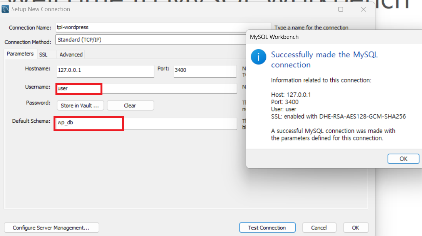Click Store in Vault button
Screen dimensions: 422x236
pyautogui.click(x=80, y=105)
